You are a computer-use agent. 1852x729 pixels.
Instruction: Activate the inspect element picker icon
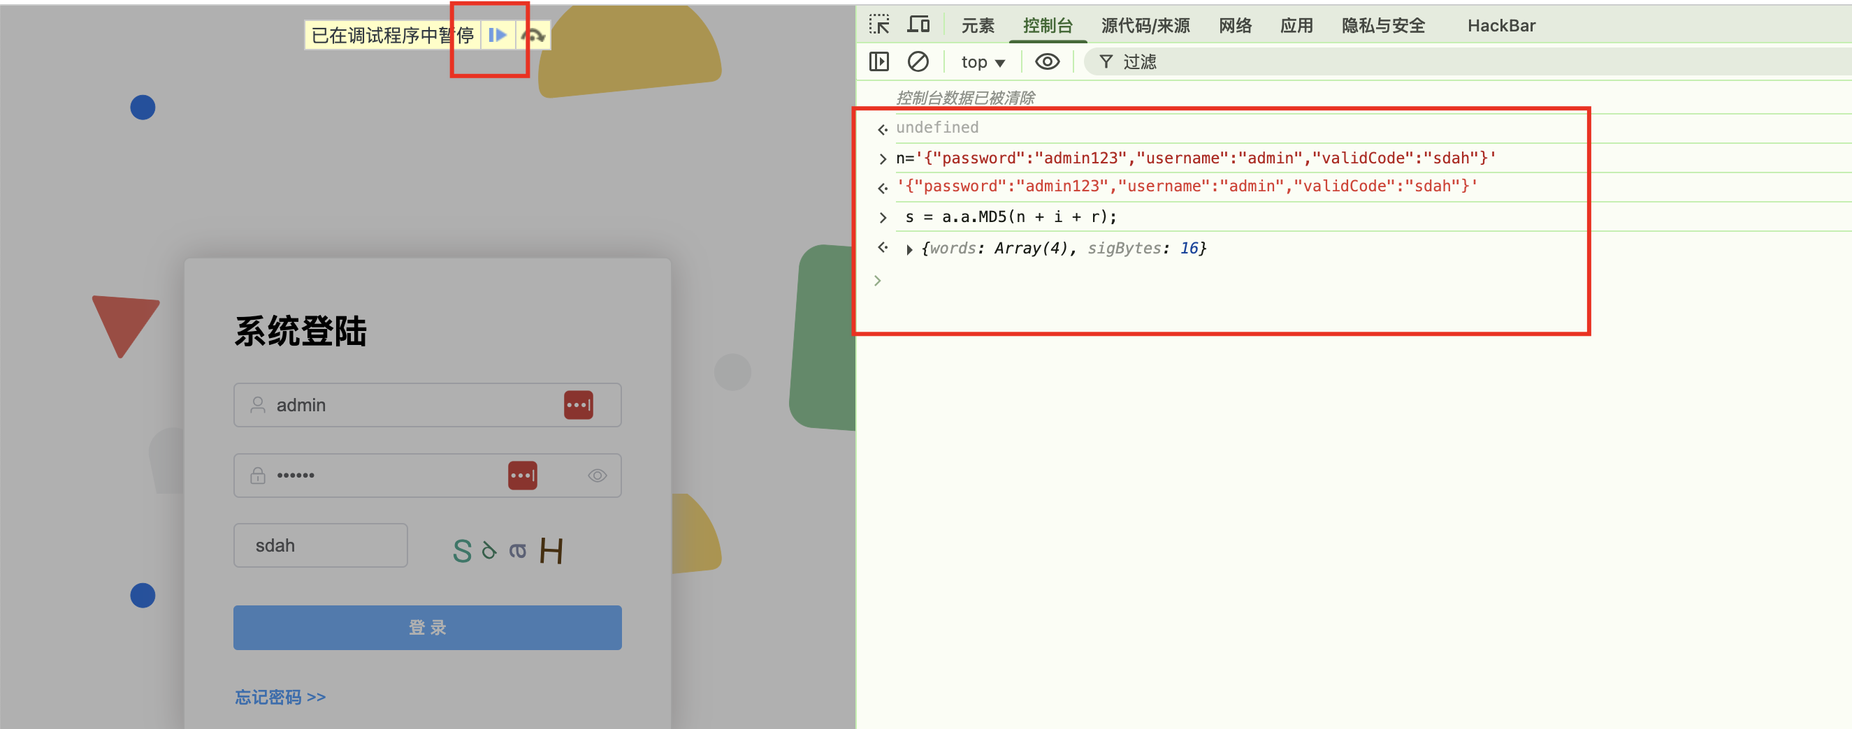pyautogui.click(x=878, y=25)
